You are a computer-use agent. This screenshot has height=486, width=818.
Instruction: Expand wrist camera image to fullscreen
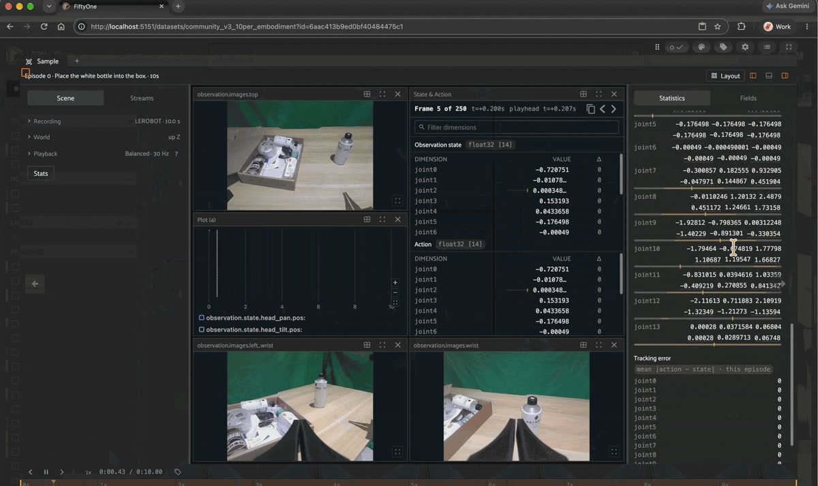[614, 451]
